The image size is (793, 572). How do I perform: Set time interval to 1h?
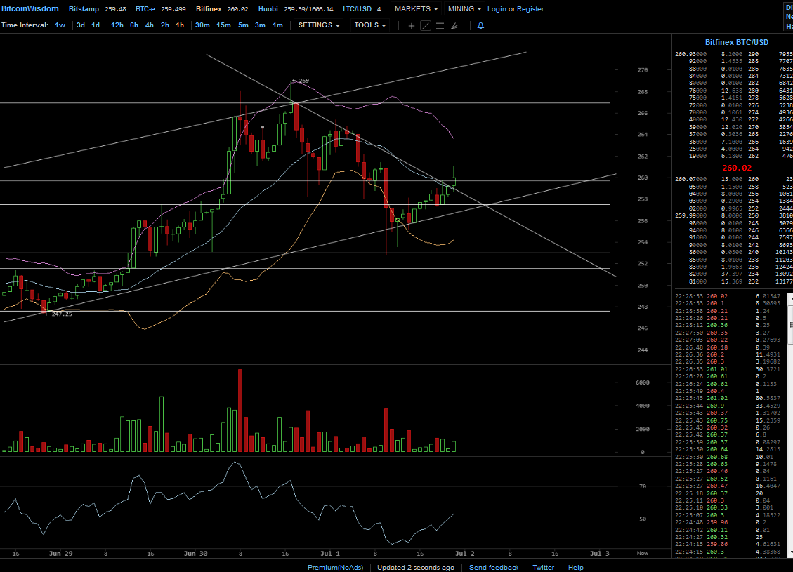[180, 25]
